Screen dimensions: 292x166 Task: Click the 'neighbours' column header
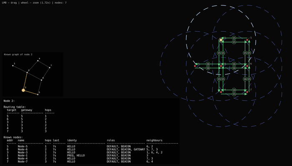(x=154, y=140)
